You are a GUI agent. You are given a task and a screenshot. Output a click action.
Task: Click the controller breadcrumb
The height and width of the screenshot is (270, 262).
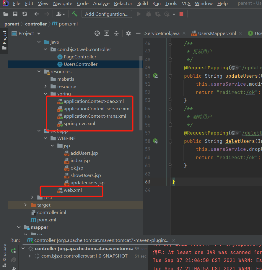[36, 24]
